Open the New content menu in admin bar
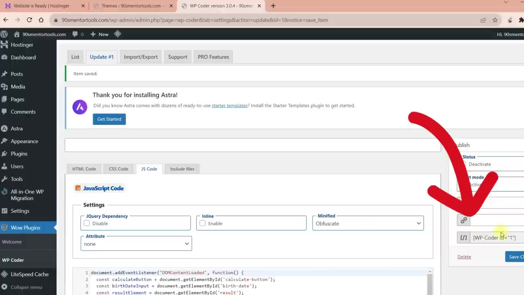Screen dimensions: 524x295 [x=99, y=34]
